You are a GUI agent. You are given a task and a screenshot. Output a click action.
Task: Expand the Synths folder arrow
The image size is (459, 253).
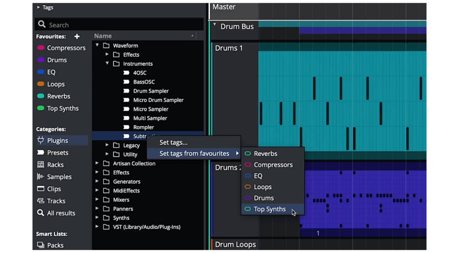point(97,217)
